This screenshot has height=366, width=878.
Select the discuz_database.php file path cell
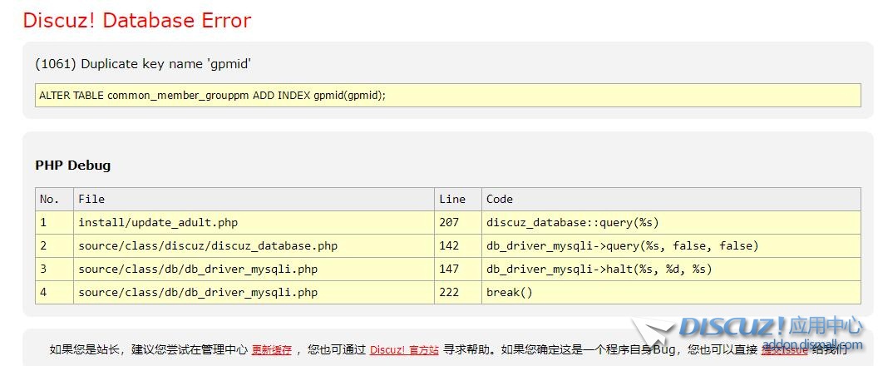coord(208,246)
